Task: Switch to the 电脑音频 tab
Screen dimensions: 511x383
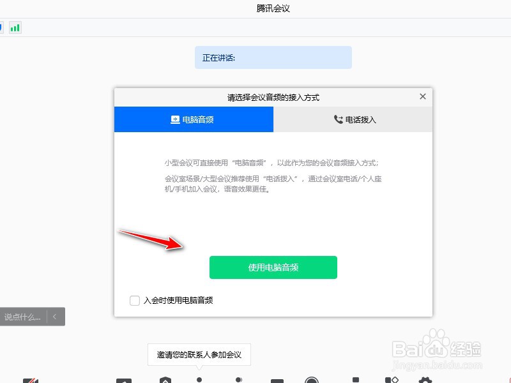Action: coord(194,119)
